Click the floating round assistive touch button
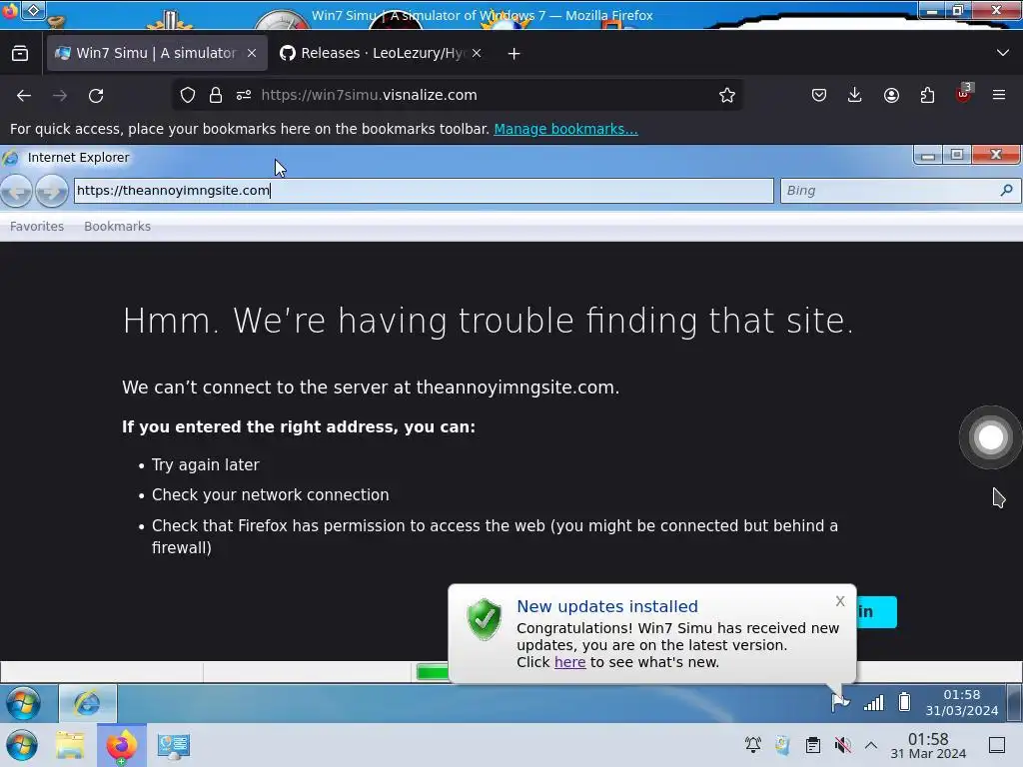 (990, 437)
